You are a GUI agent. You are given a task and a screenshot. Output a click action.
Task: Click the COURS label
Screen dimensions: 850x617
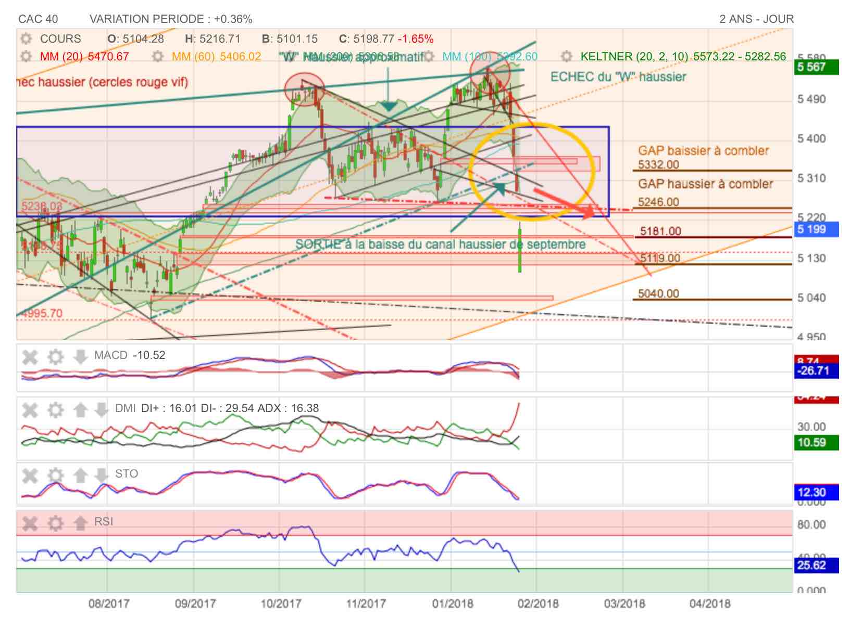click(x=60, y=39)
